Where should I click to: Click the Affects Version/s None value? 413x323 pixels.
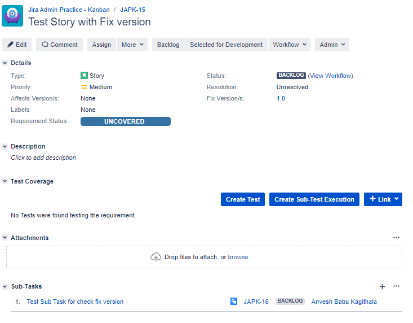(x=88, y=98)
